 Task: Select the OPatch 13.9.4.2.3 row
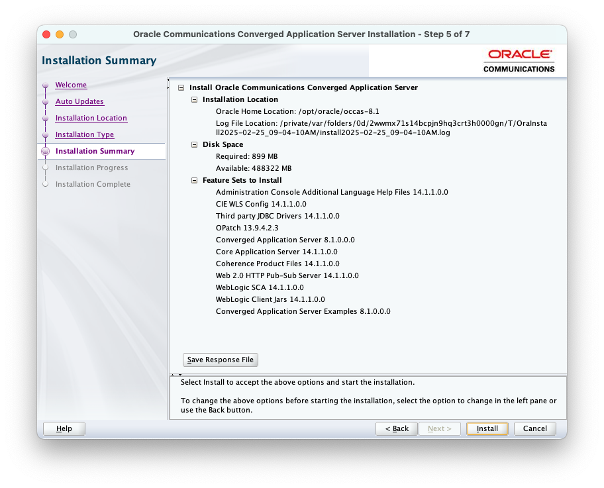click(x=247, y=228)
